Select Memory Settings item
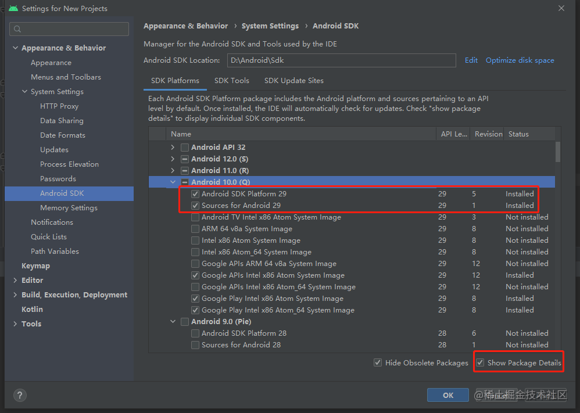The image size is (580, 413). point(69,208)
